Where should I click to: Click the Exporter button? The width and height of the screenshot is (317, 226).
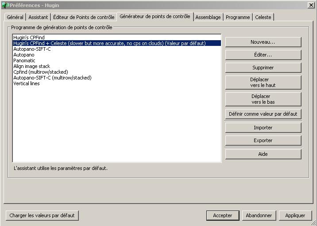(x=263, y=140)
